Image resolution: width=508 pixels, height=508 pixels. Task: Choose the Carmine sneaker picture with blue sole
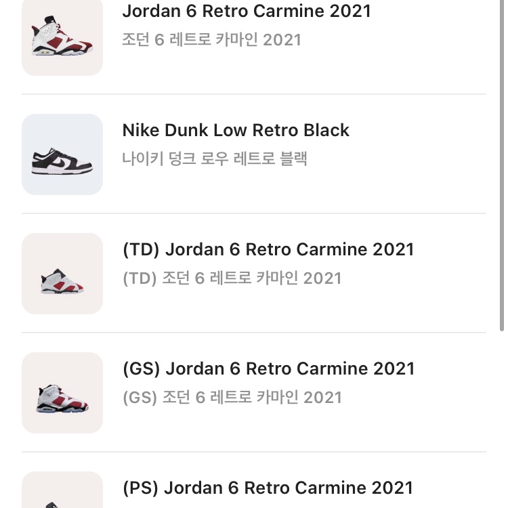click(x=62, y=398)
